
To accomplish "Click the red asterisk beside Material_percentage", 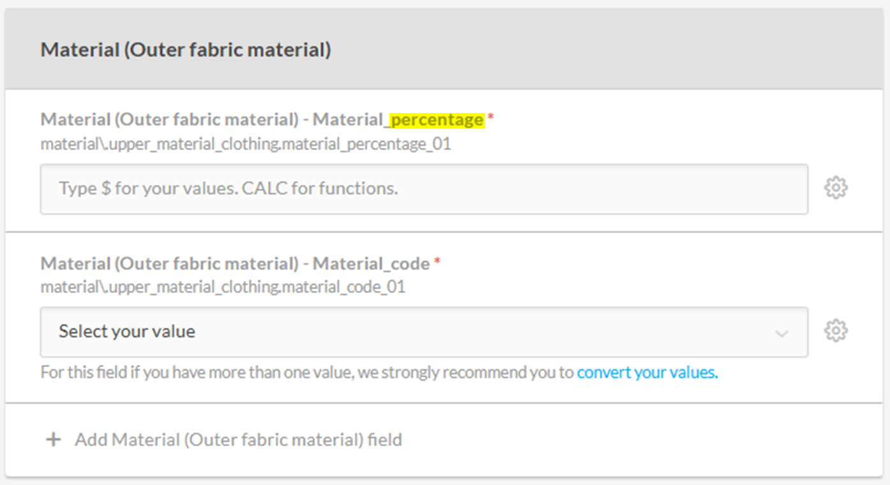I will point(490,118).
